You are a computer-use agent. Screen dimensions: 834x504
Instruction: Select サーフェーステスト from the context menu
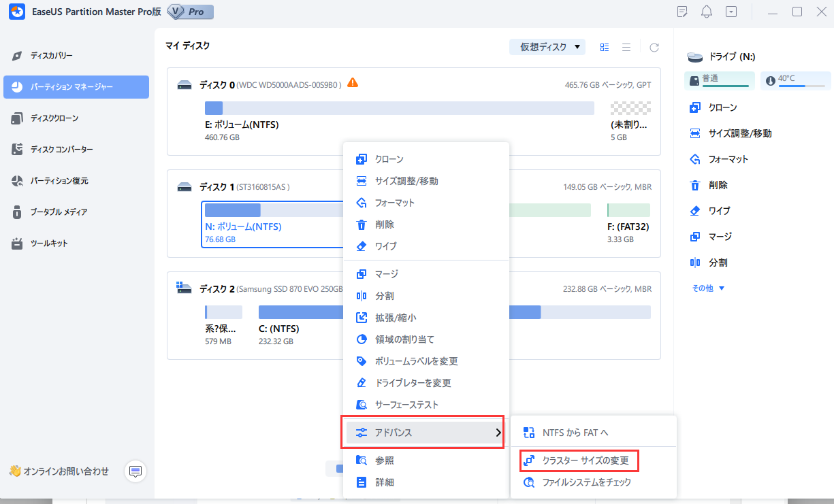(x=407, y=404)
